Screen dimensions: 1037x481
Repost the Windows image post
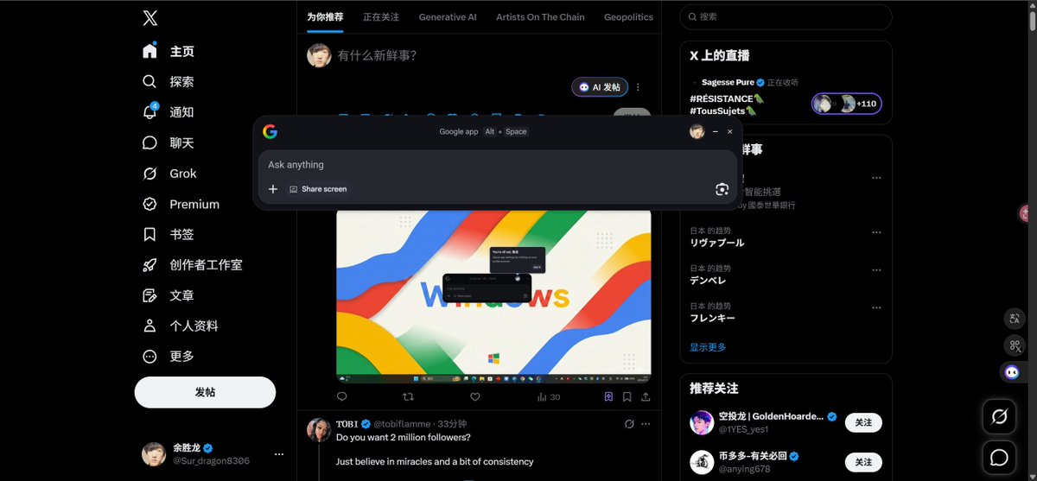pyautogui.click(x=409, y=397)
